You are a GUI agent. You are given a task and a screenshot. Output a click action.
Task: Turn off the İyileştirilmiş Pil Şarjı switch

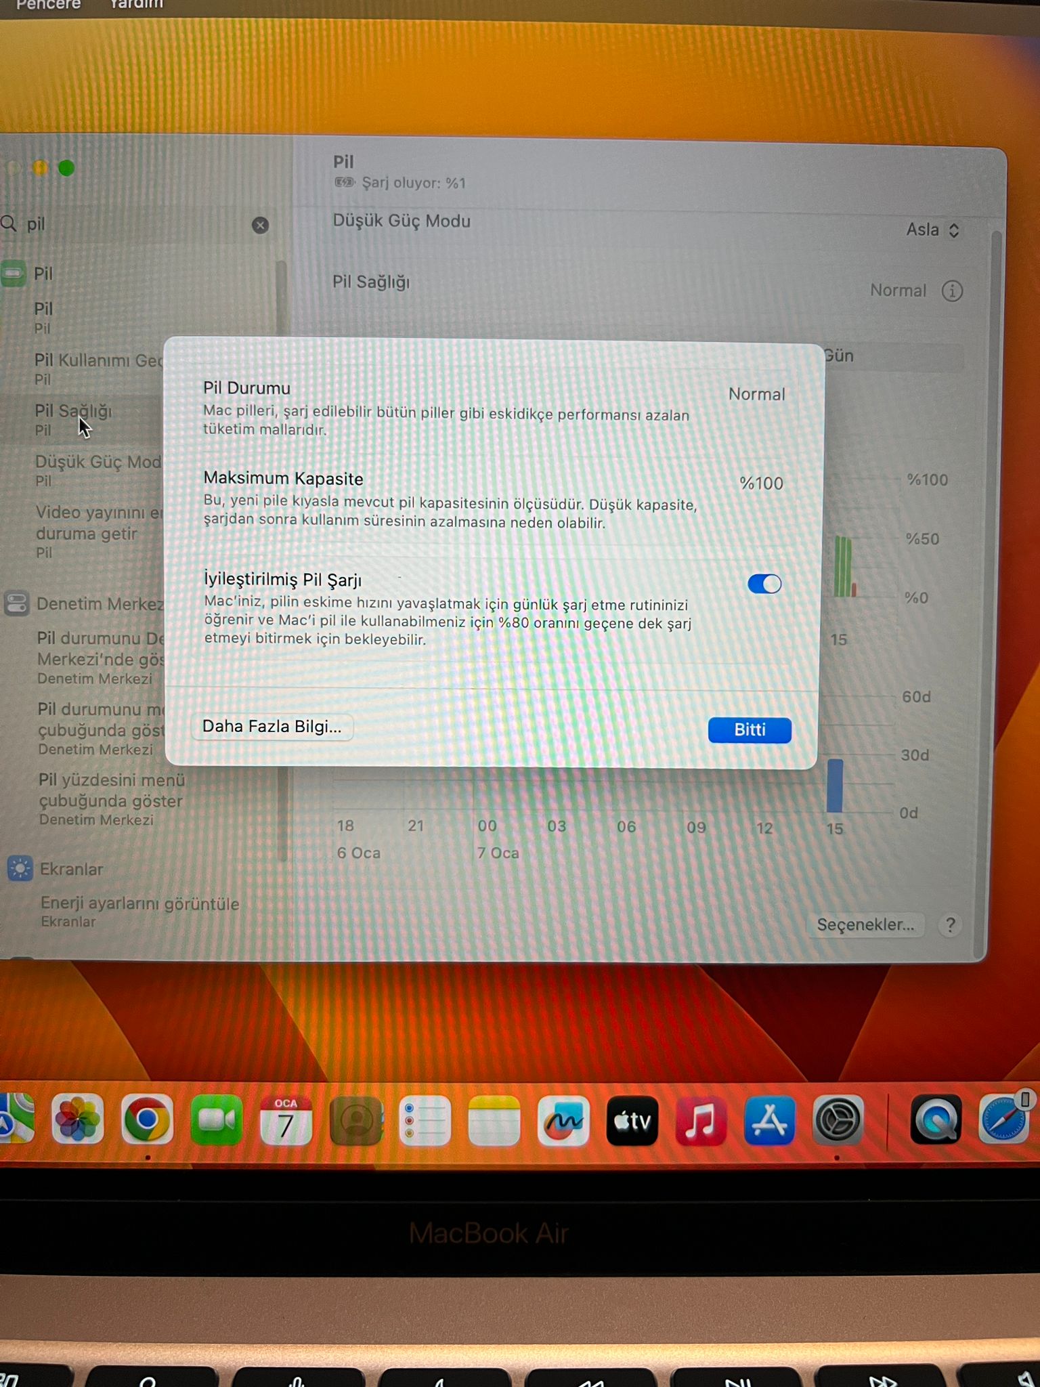tap(764, 584)
